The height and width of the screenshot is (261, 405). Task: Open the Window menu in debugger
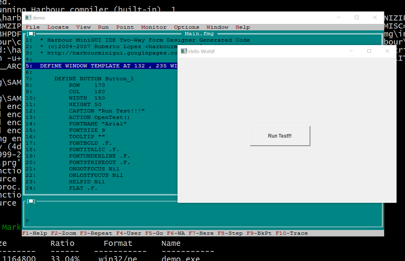point(217,27)
